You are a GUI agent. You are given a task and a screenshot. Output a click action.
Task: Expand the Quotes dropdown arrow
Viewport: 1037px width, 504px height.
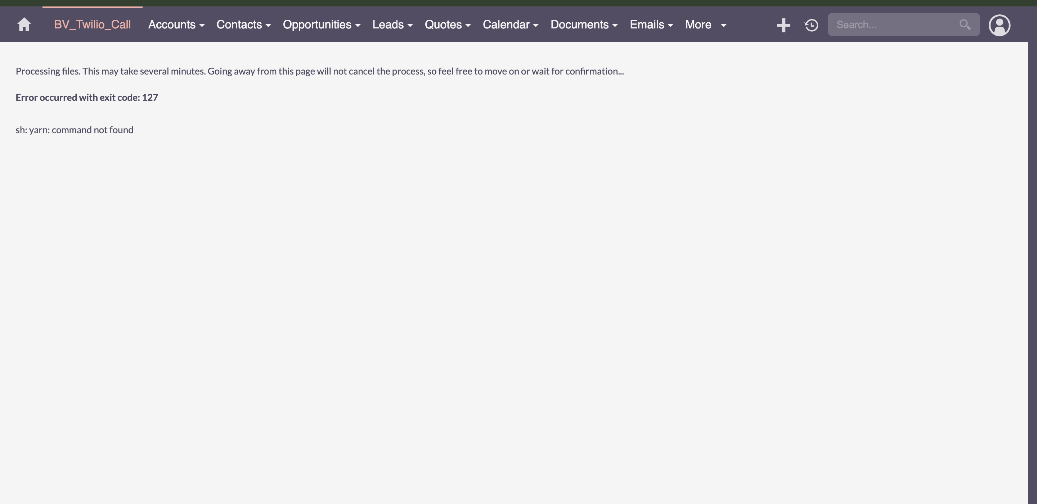468,25
